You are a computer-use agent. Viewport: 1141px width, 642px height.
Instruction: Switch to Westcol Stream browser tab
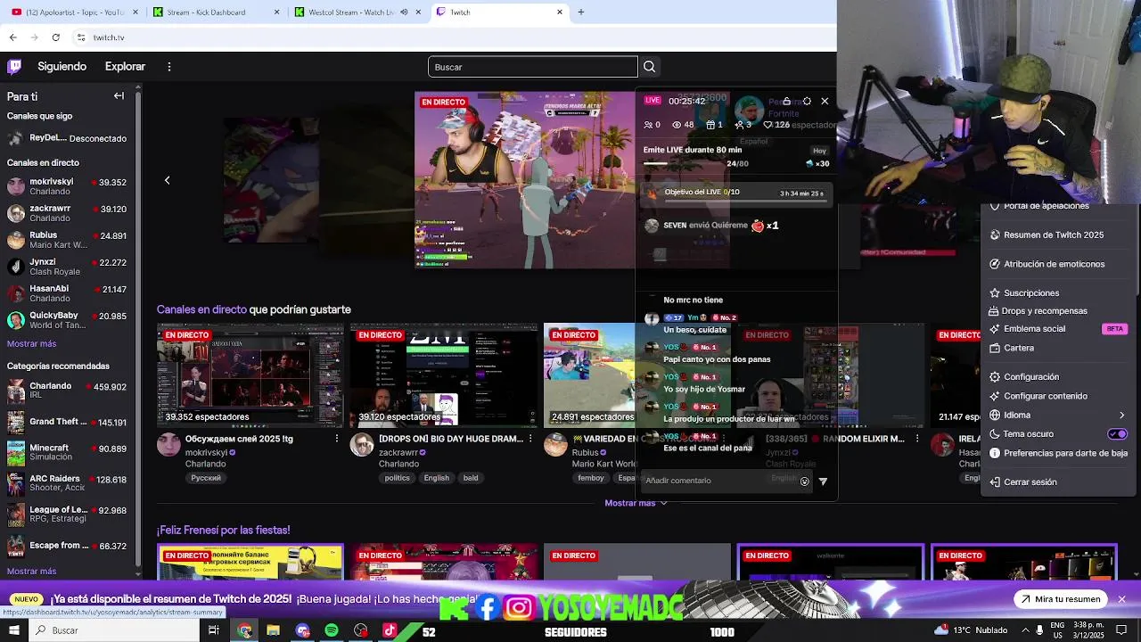pyautogui.click(x=357, y=12)
